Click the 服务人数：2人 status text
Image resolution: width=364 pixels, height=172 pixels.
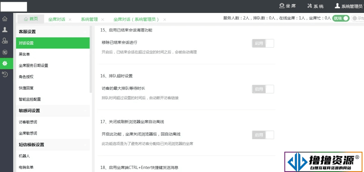(x=236, y=18)
